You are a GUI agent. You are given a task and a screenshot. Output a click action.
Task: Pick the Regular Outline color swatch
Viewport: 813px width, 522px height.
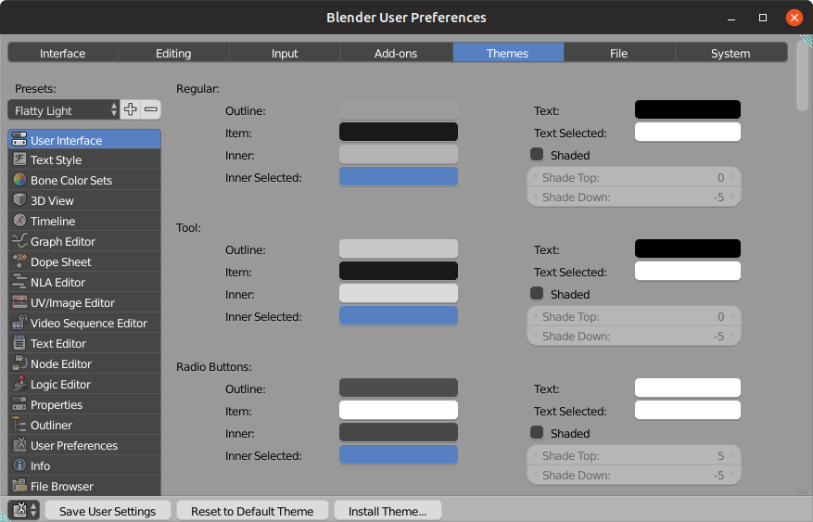[399, 110]
